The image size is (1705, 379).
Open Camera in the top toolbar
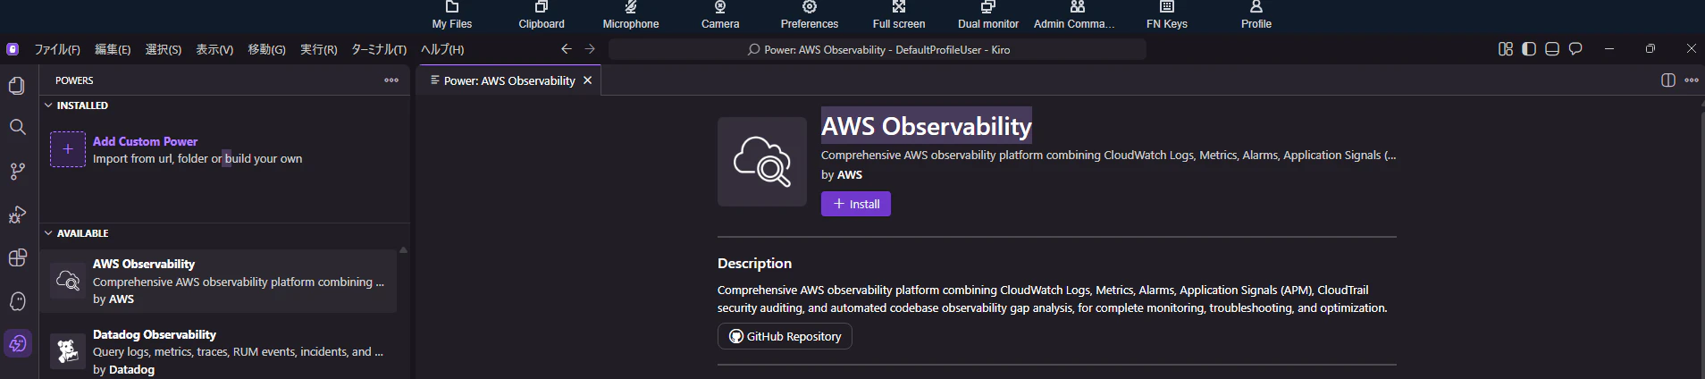click(720, 15)
